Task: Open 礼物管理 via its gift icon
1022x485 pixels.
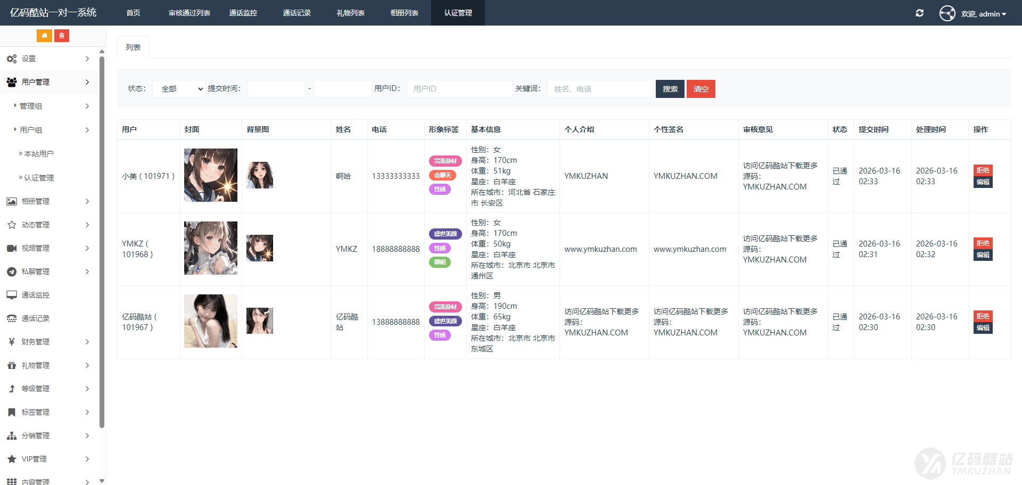Action: 12,365
